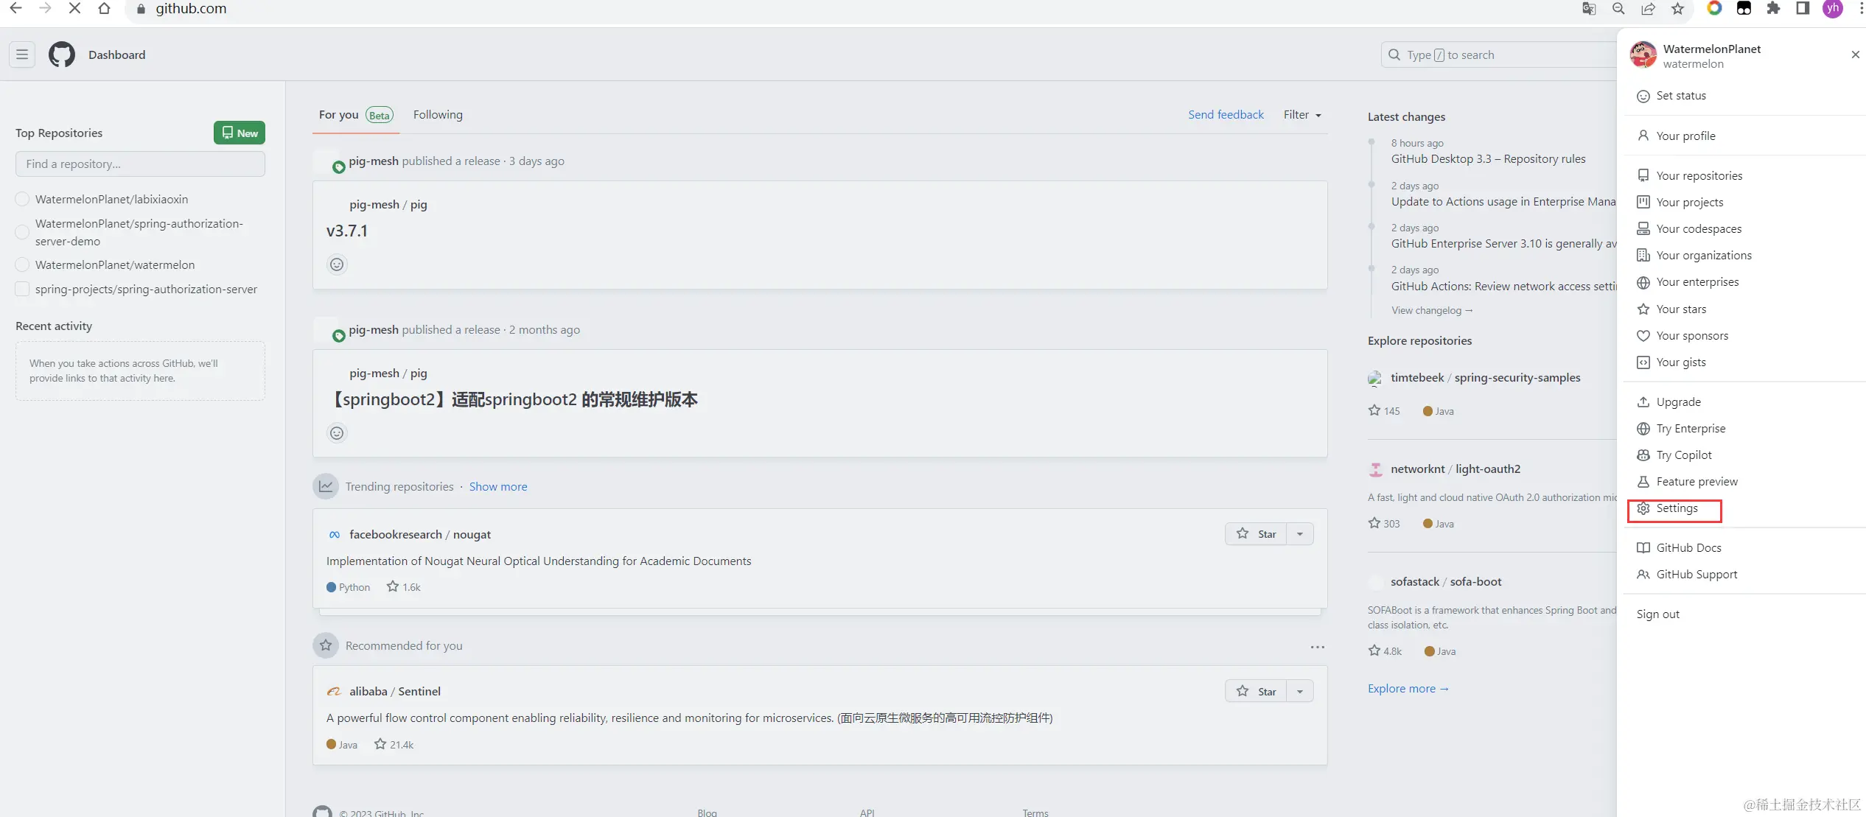
Task: Click the GitHub Octocat logo
Action: (x=62, y=55)
